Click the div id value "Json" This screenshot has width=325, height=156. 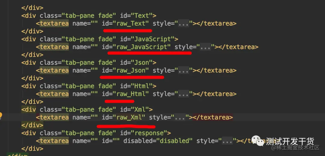click(x=142, y=63)
